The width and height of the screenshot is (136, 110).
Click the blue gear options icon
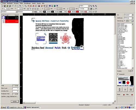[x=50, y=6]
